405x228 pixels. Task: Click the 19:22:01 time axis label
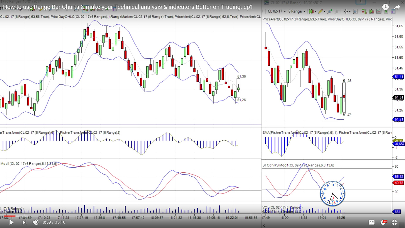(x=232, y=218)
